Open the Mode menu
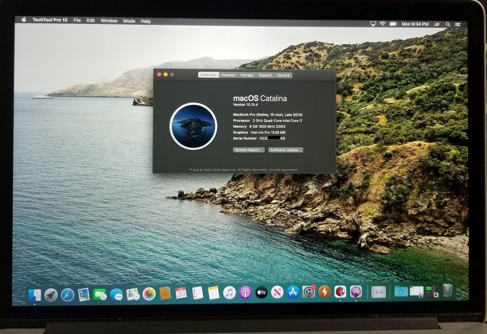 pos(129,21)
